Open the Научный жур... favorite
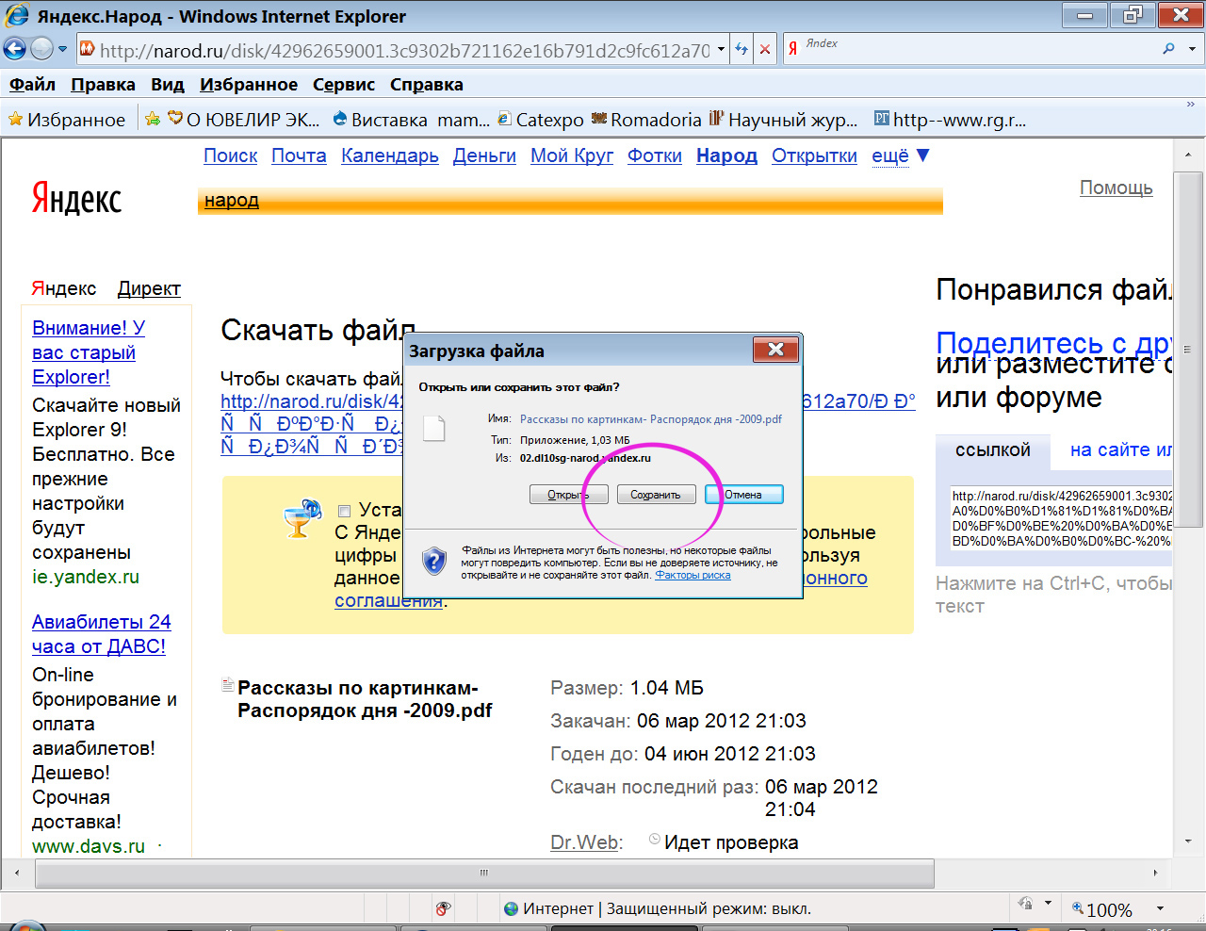The height and width of the screenshot is (931, 1206). click(784, 120)
